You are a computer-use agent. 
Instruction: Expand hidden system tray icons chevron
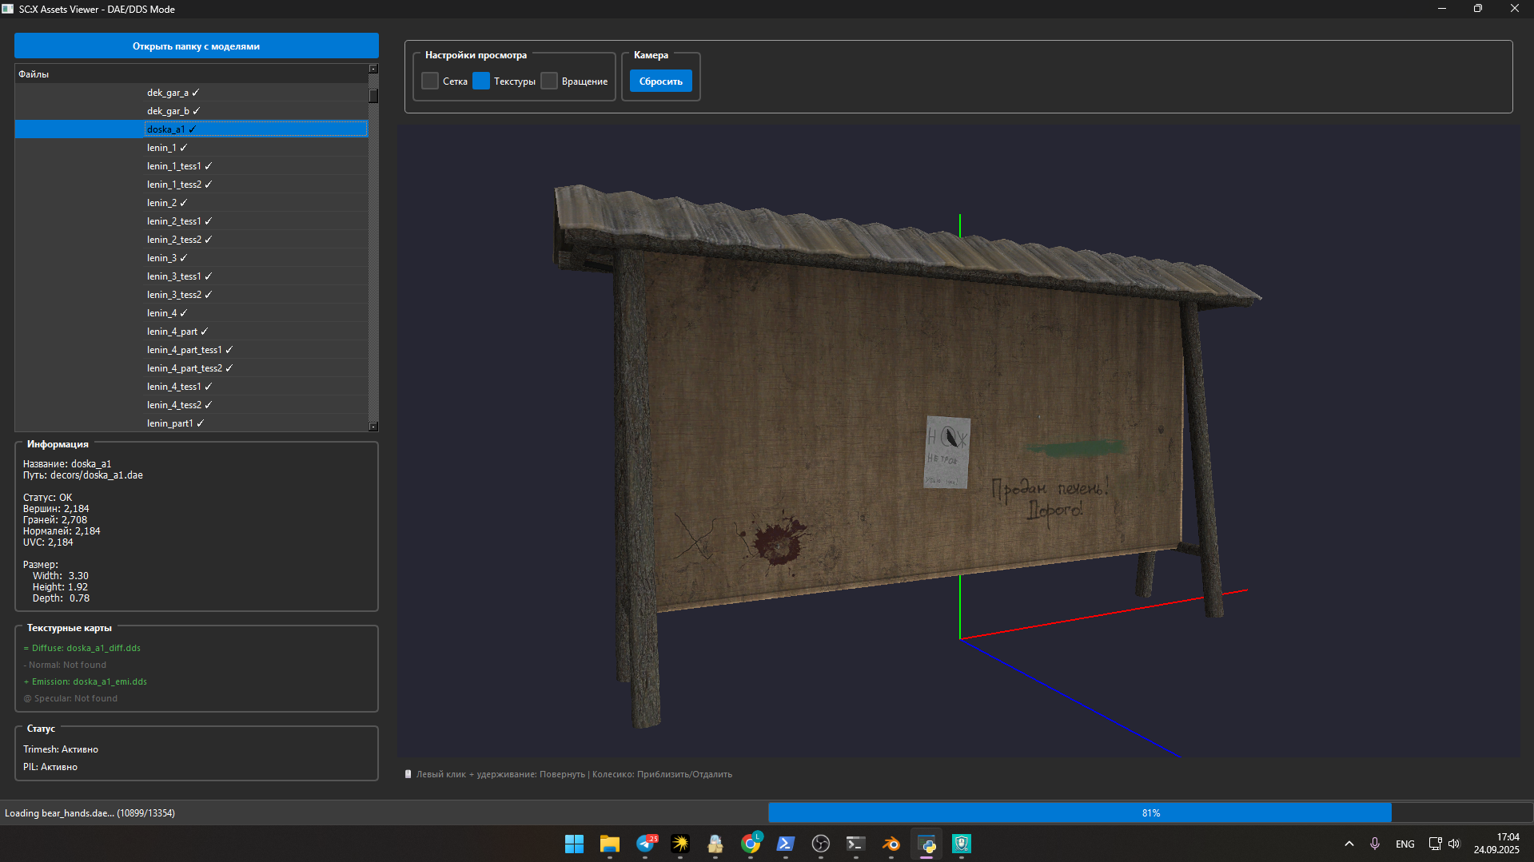click(x=1349, y=844)
